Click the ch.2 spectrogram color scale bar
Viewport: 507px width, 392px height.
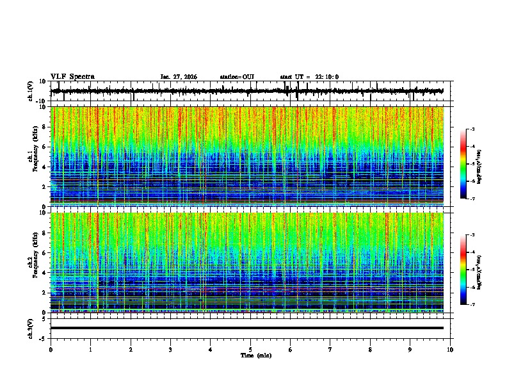click(463, 270)
